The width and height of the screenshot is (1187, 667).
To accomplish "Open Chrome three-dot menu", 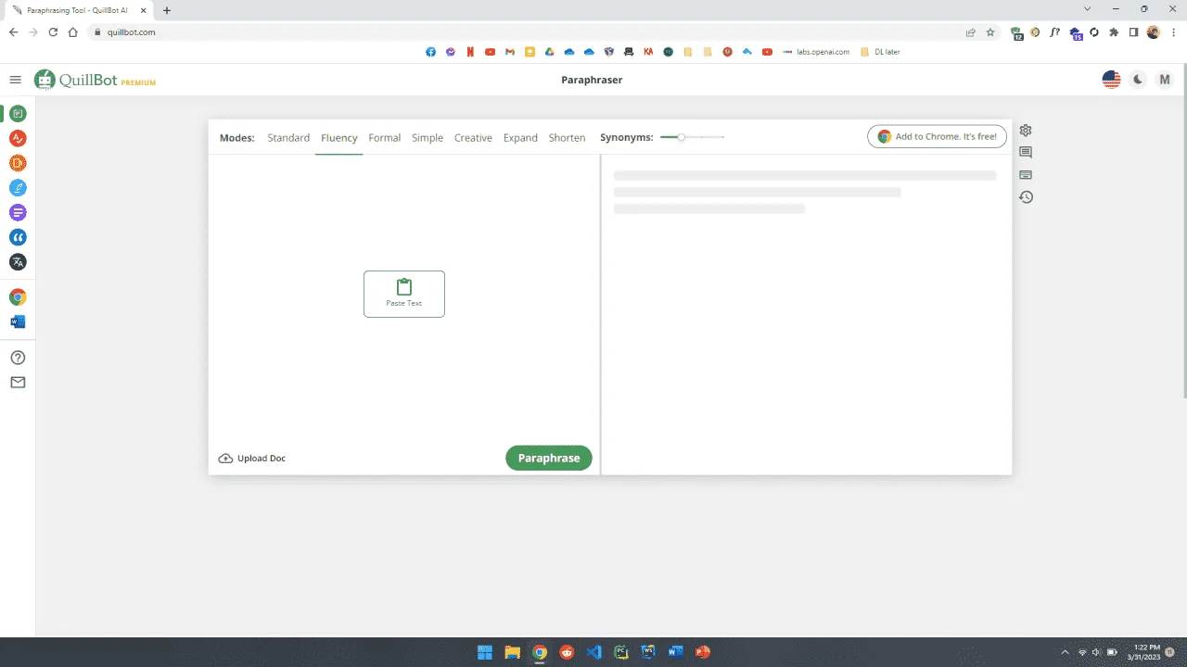I will point(1173,31).
